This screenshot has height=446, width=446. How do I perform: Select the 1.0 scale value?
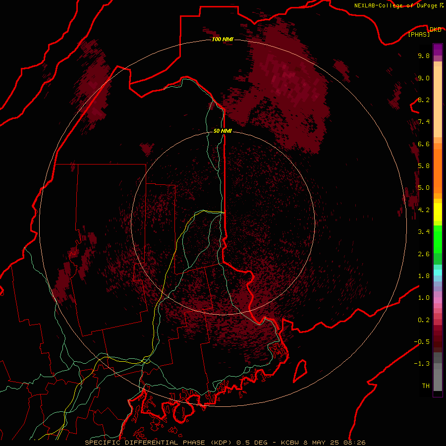[424, 298]
